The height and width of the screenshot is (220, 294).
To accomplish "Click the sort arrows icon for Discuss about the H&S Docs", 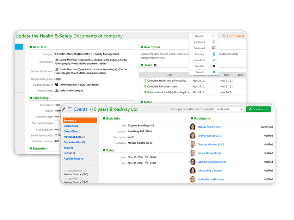I will point(145,92).
